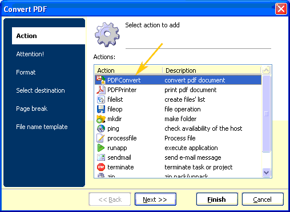This screenshot has width=290, height=212.
Task: Click 'terminate task or project' description
Action: click(x=199, y=167)
